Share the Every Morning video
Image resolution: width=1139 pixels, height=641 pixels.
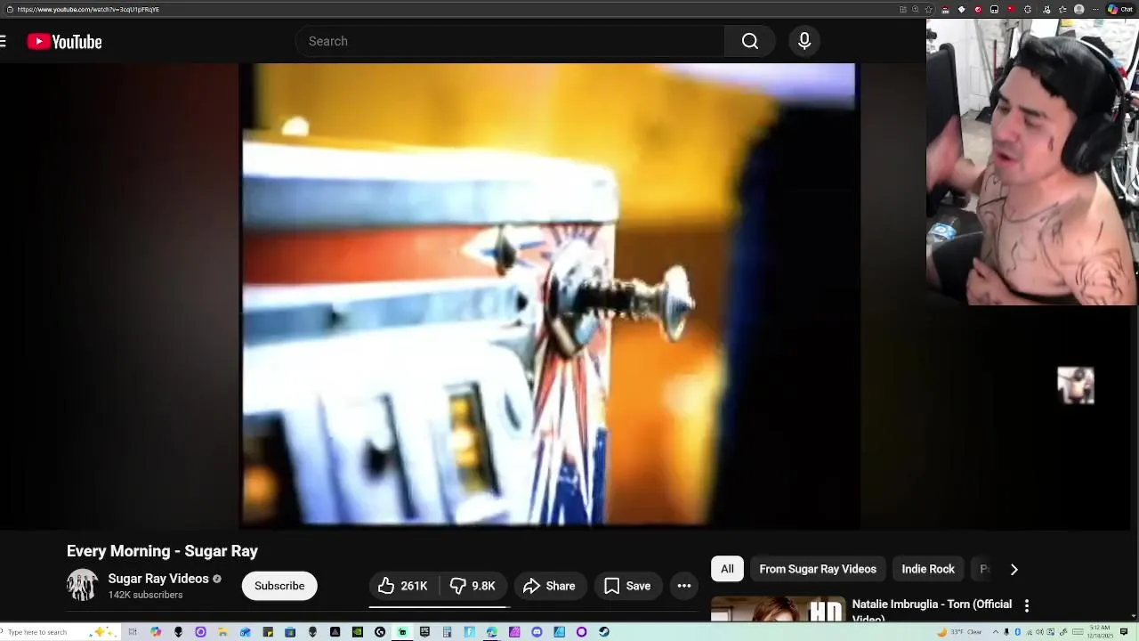(549, 586)
